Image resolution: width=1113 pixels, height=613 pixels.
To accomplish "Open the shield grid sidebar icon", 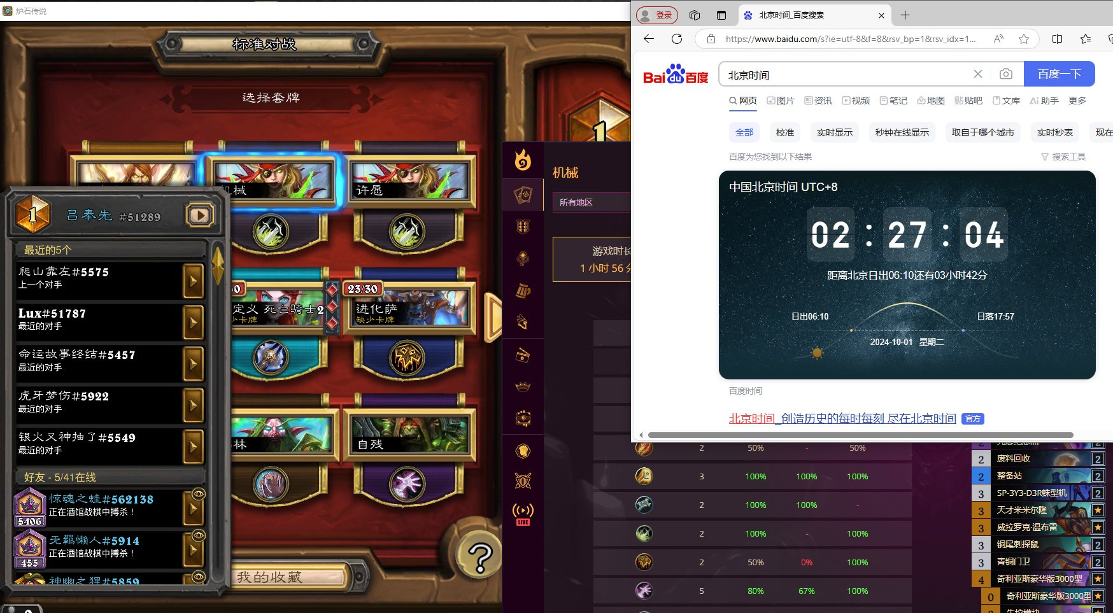I will click(x=523, y=227).
